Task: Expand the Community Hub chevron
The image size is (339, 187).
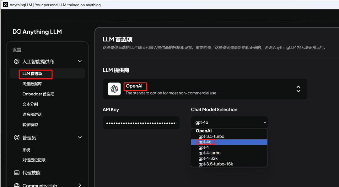Action: point(80,185)
